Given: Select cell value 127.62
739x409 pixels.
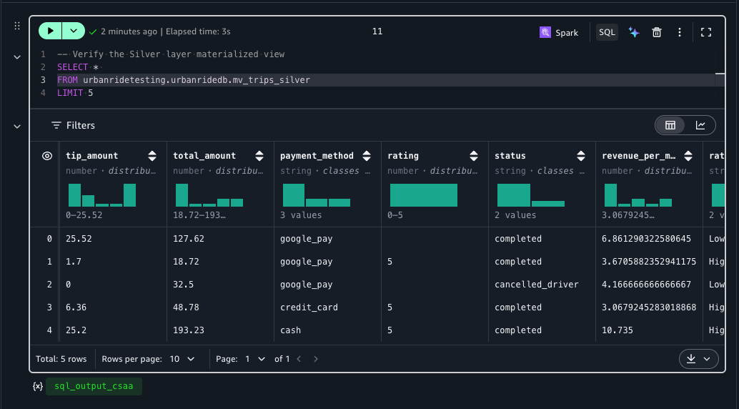Looking at the screenshot, I should (189, 239).
